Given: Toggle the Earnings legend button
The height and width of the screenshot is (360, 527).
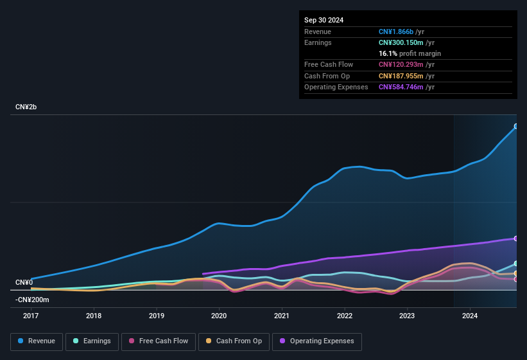Looking at the screenshot, I should point(92,341).
